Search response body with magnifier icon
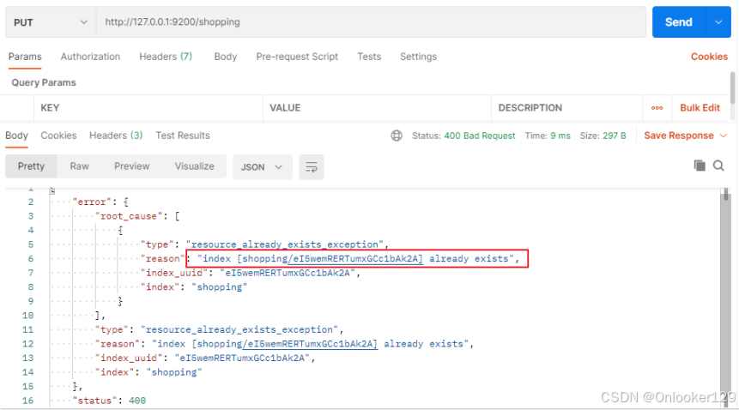Image resolution: width=739 pixels, height=410 pixels. (x=718, y=166)
